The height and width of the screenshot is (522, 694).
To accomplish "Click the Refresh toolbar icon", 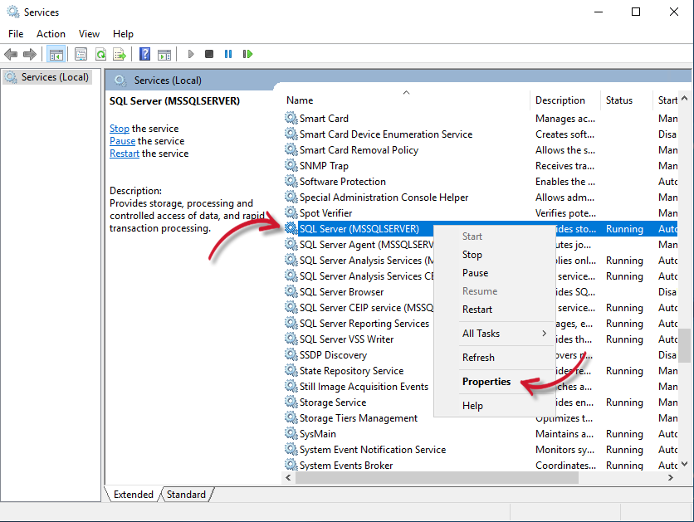I will 100,53.
